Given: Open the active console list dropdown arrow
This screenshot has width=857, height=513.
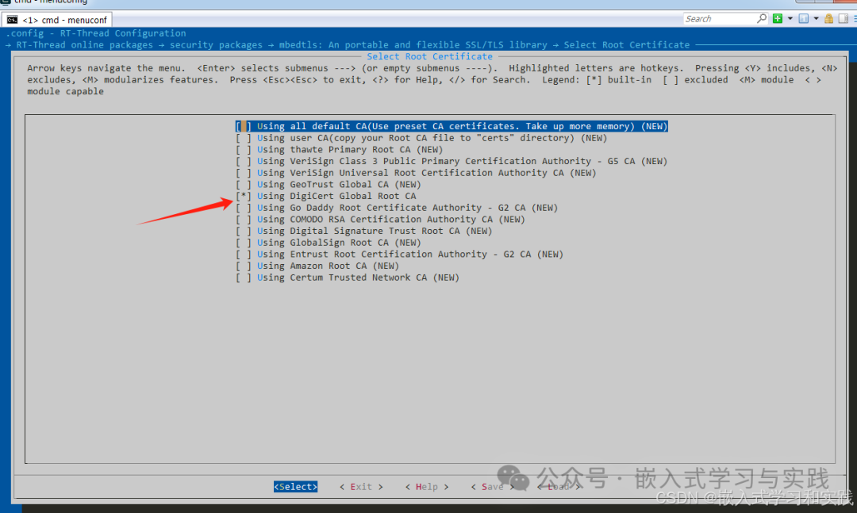Looking at the screenshot, I should coord(816,18).
